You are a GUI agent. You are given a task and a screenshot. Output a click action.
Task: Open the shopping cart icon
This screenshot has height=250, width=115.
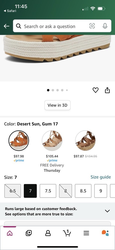point(67,233)
